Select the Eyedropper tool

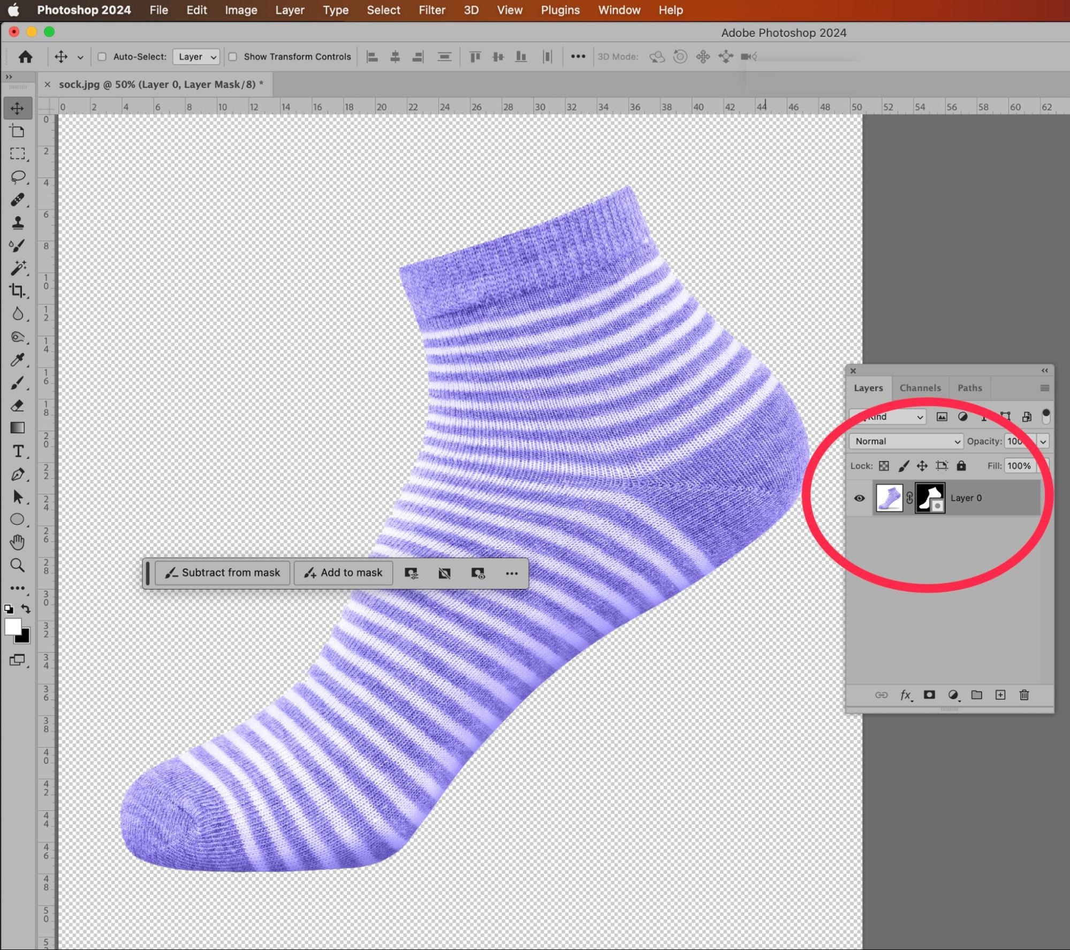18,360
